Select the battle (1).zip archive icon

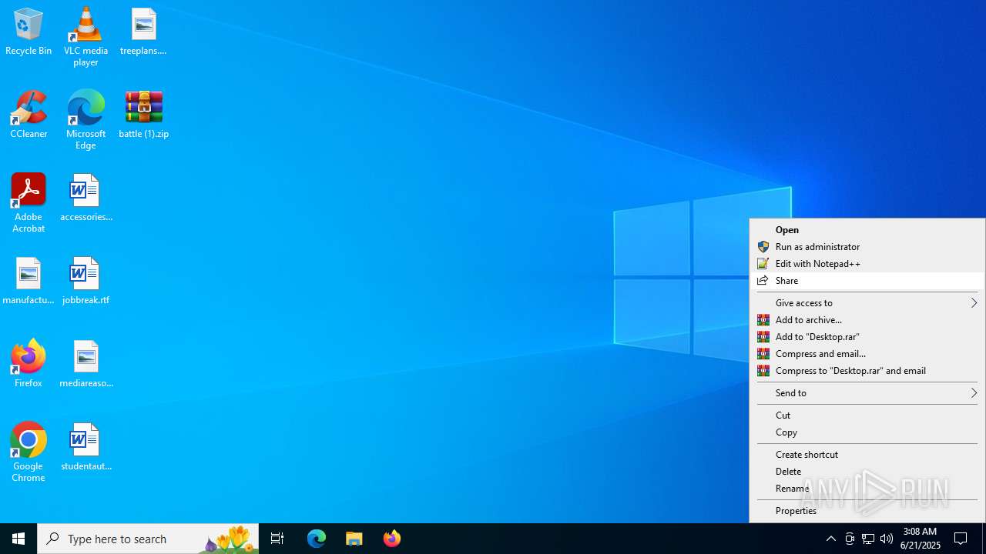[143, 115]
